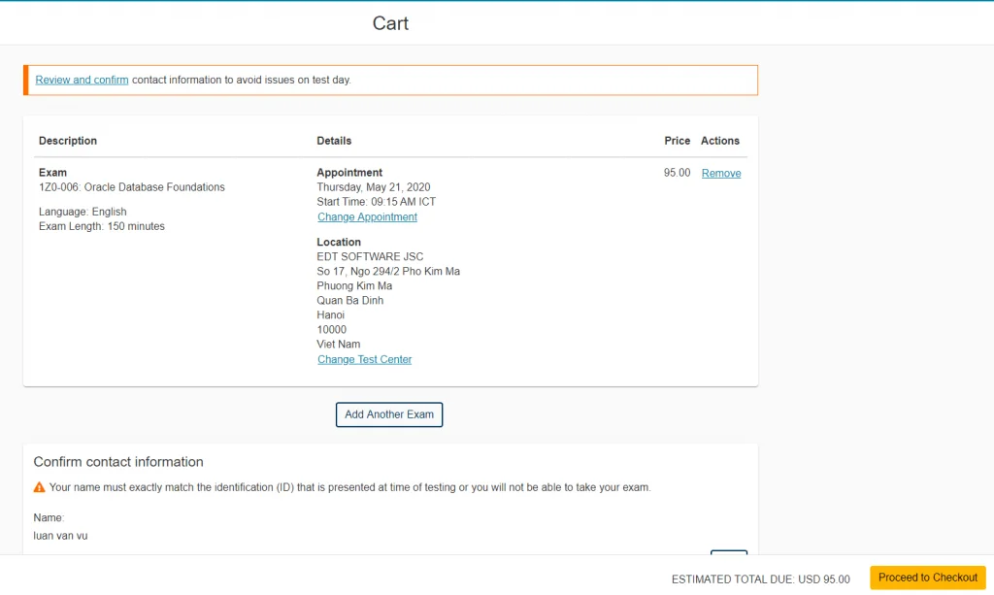Image resolution: width=994 pixels, height=595 pixels.
Task: Click the EDT SOFTWARE JSC location name
Action: (x=370, y=257)
